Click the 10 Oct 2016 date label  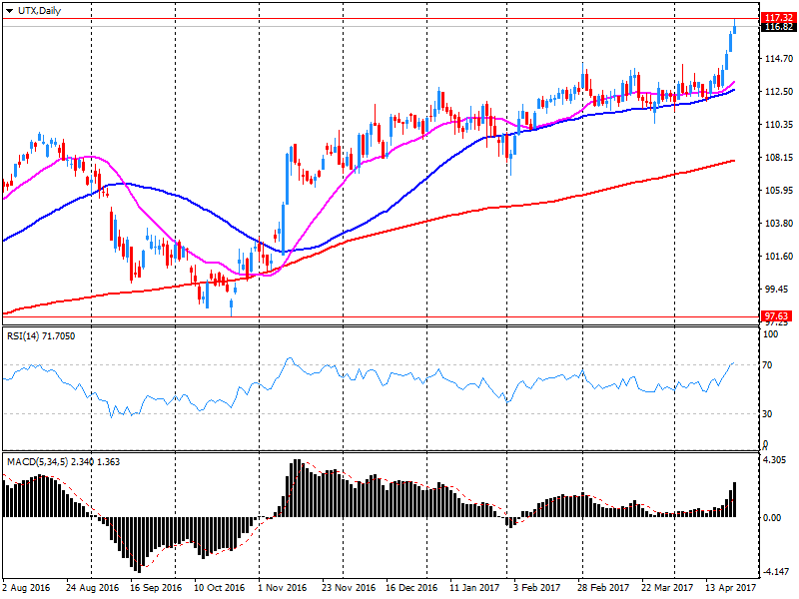[x=220, y=588]
